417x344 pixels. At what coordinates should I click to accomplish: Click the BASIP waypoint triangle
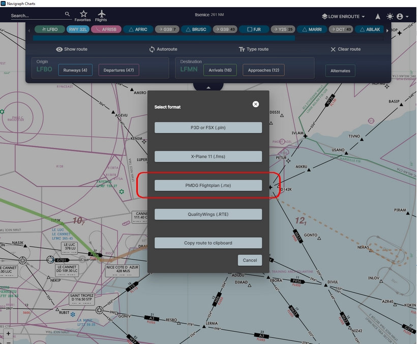401,105
